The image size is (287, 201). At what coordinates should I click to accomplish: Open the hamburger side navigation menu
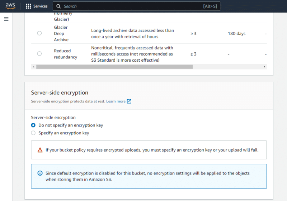pos(6,19)
